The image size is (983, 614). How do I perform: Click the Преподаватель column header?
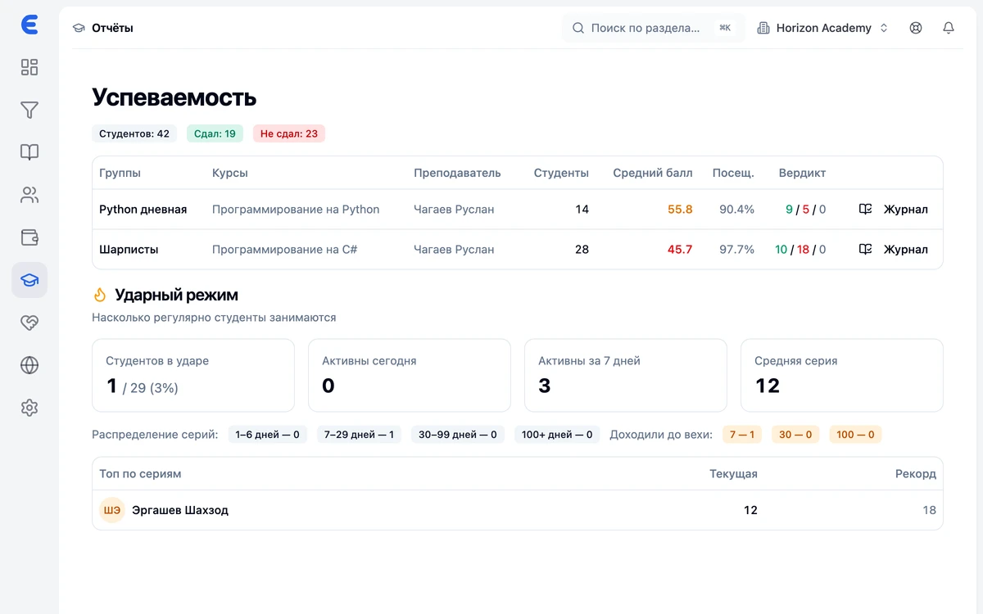pyautogui.click(x=457, y=174)
